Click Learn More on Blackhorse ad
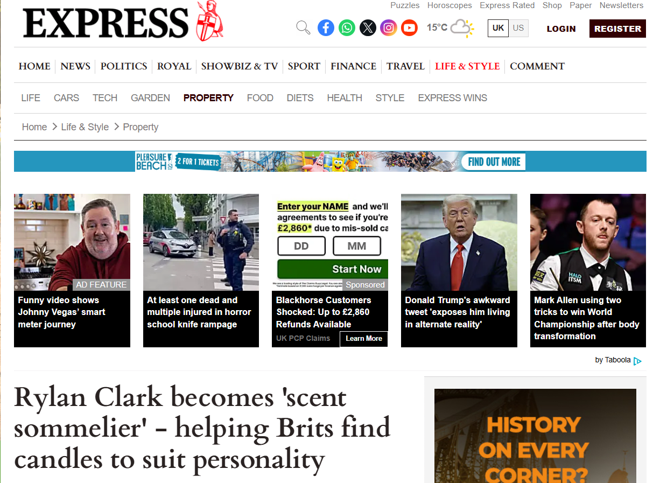The image size is (660, 483). coord(364,339)
